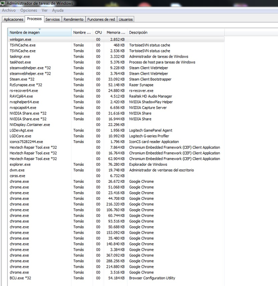Select the explorer.exe process
Screen dimensions: 278x286
(116, 164)
